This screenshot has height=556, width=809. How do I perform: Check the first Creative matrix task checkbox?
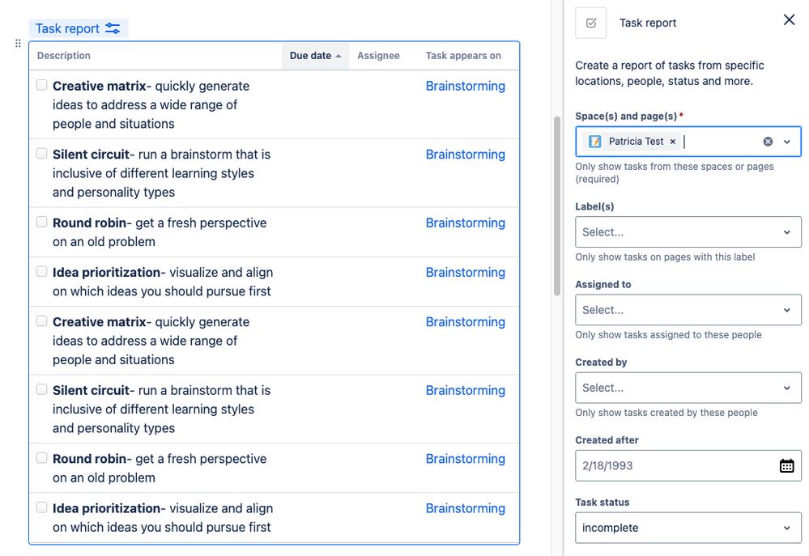42,85
